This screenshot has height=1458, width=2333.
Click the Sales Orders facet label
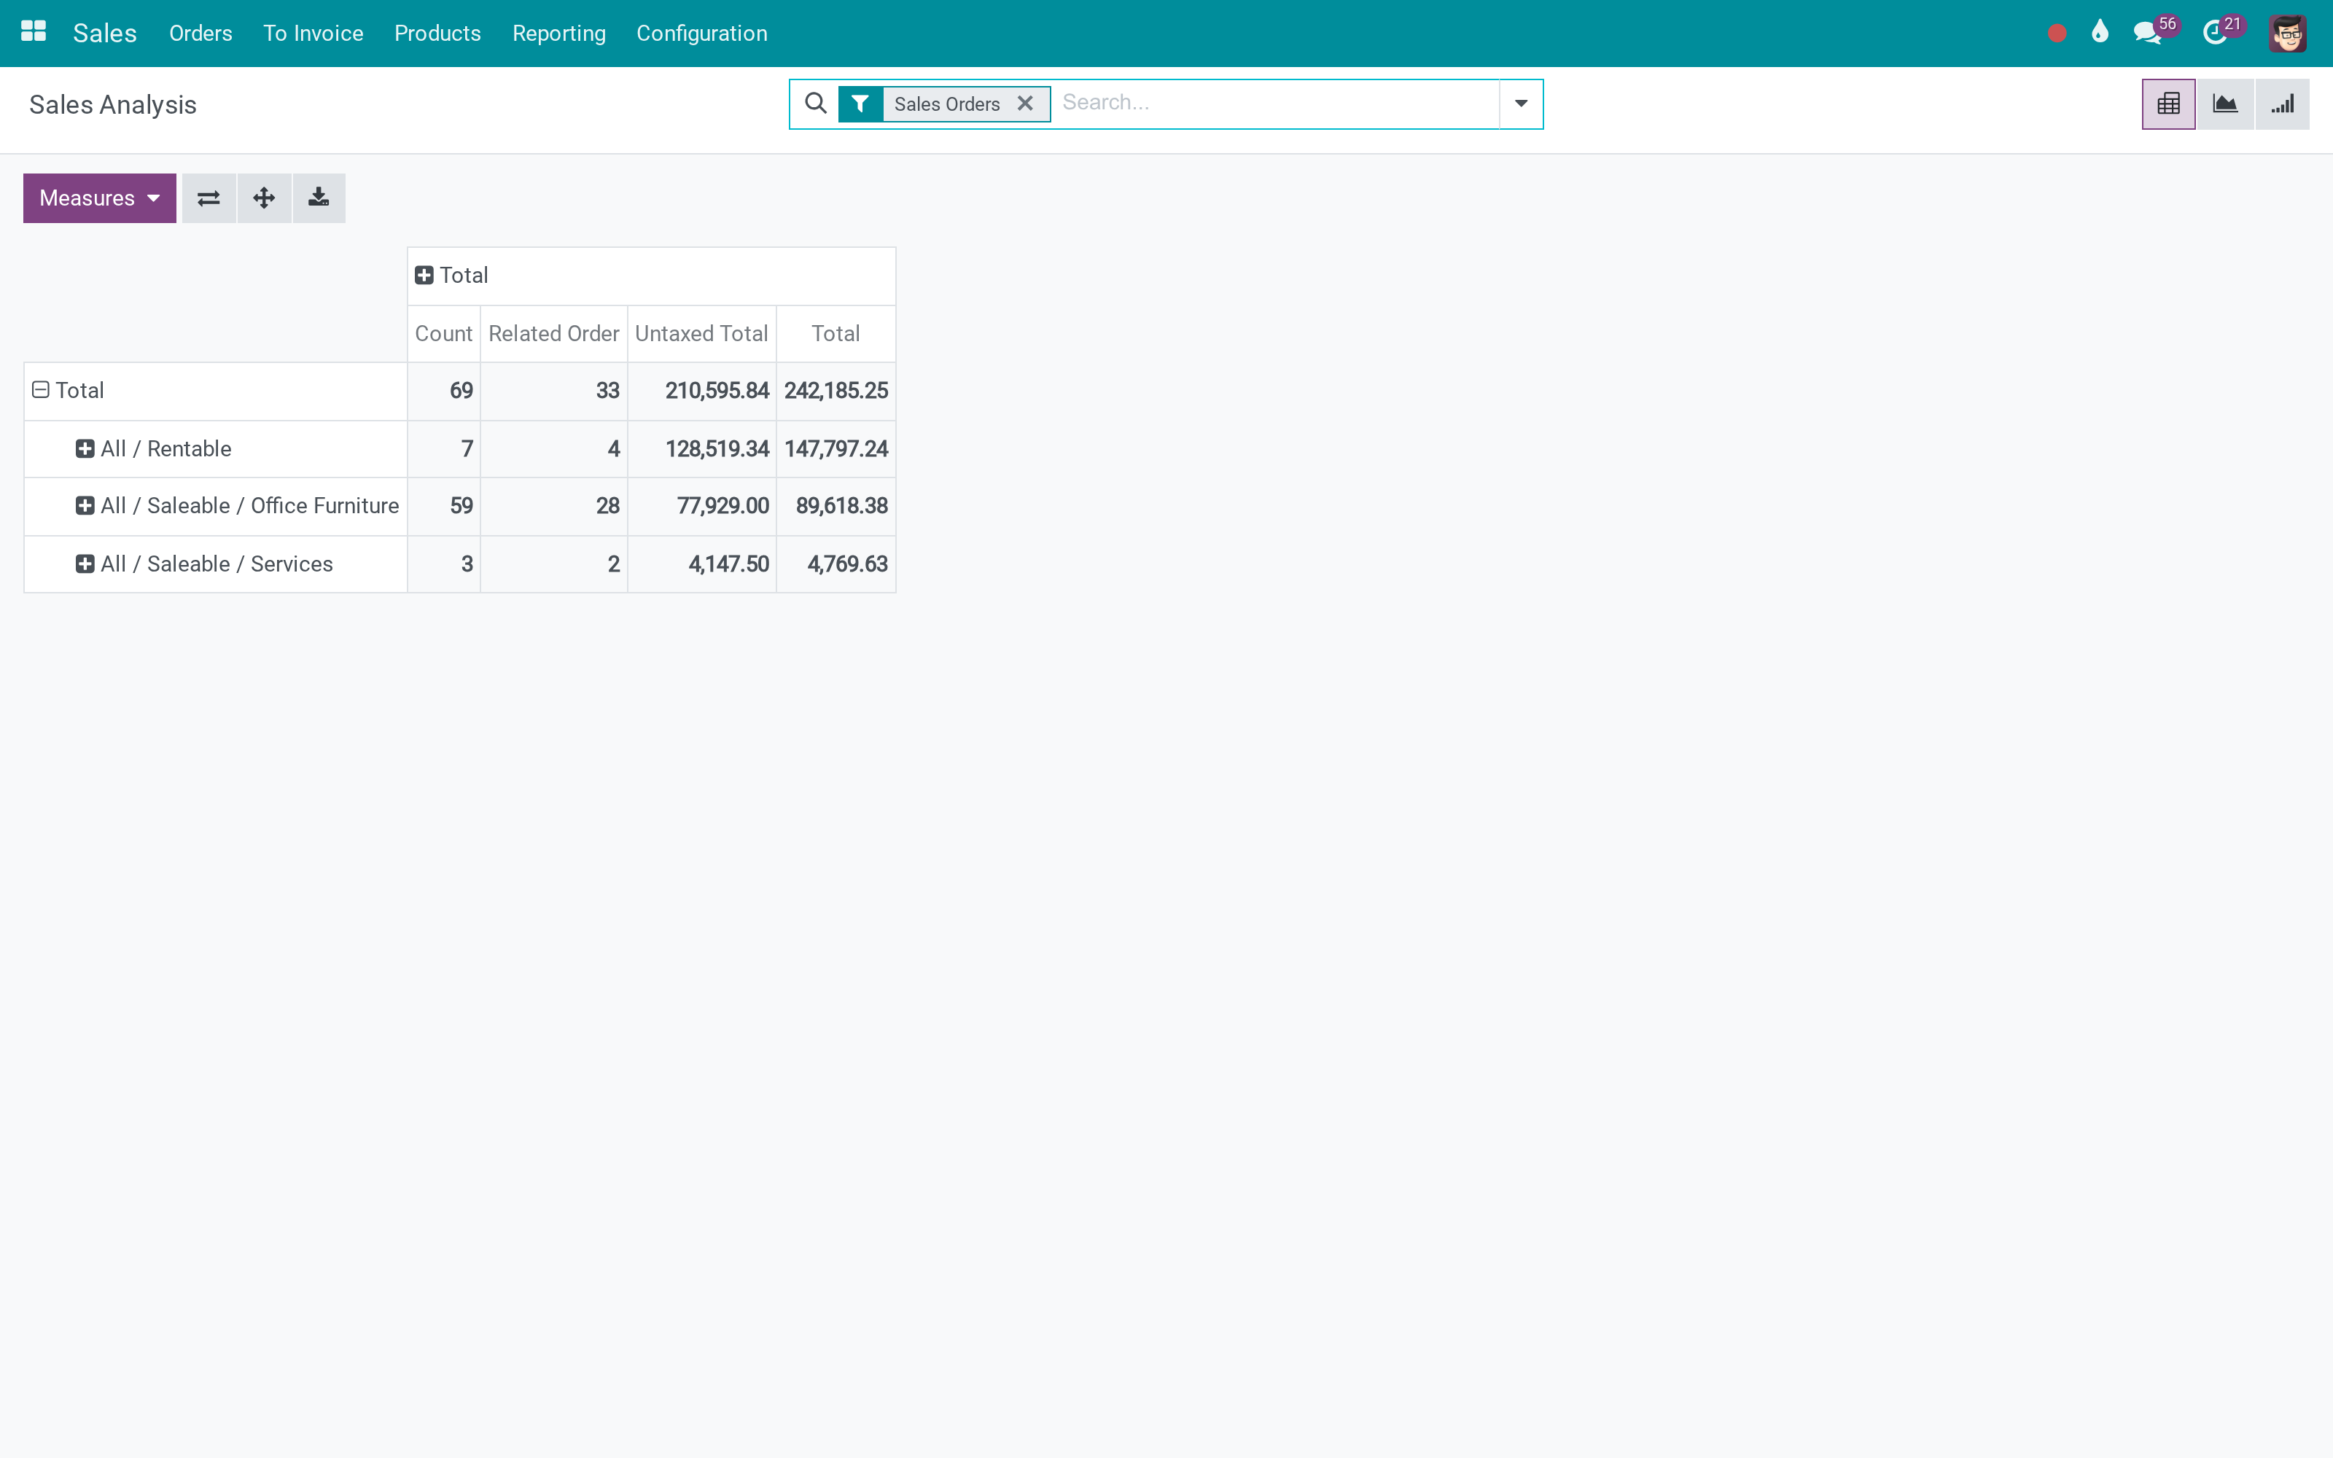click(x=947, y=104)
